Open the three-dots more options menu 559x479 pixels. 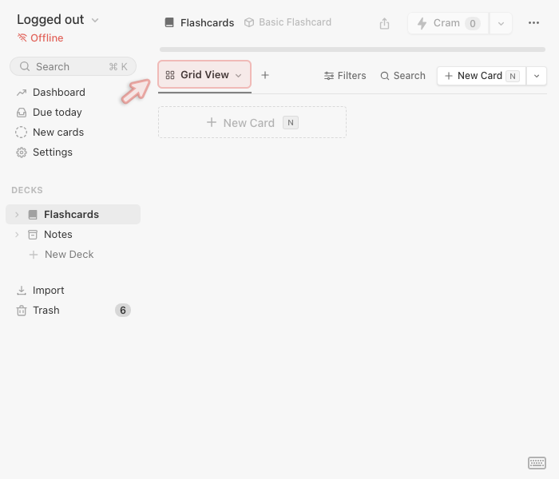(533, 23)
